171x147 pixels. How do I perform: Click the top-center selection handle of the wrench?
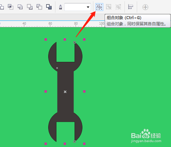(x=65, y=40)
